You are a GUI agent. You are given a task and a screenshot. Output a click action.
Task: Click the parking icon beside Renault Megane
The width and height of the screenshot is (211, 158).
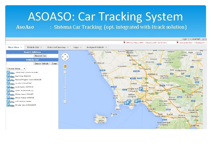coord(8,80)
